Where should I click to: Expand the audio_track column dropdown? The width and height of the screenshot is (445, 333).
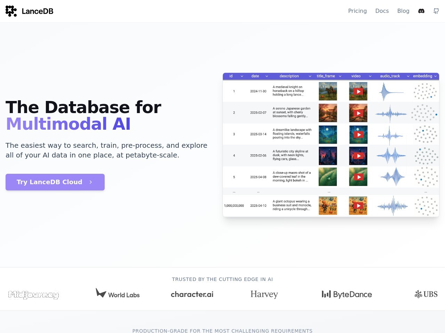[x=408, y=76]
